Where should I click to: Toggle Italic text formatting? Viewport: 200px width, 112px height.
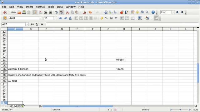[65, 18]
